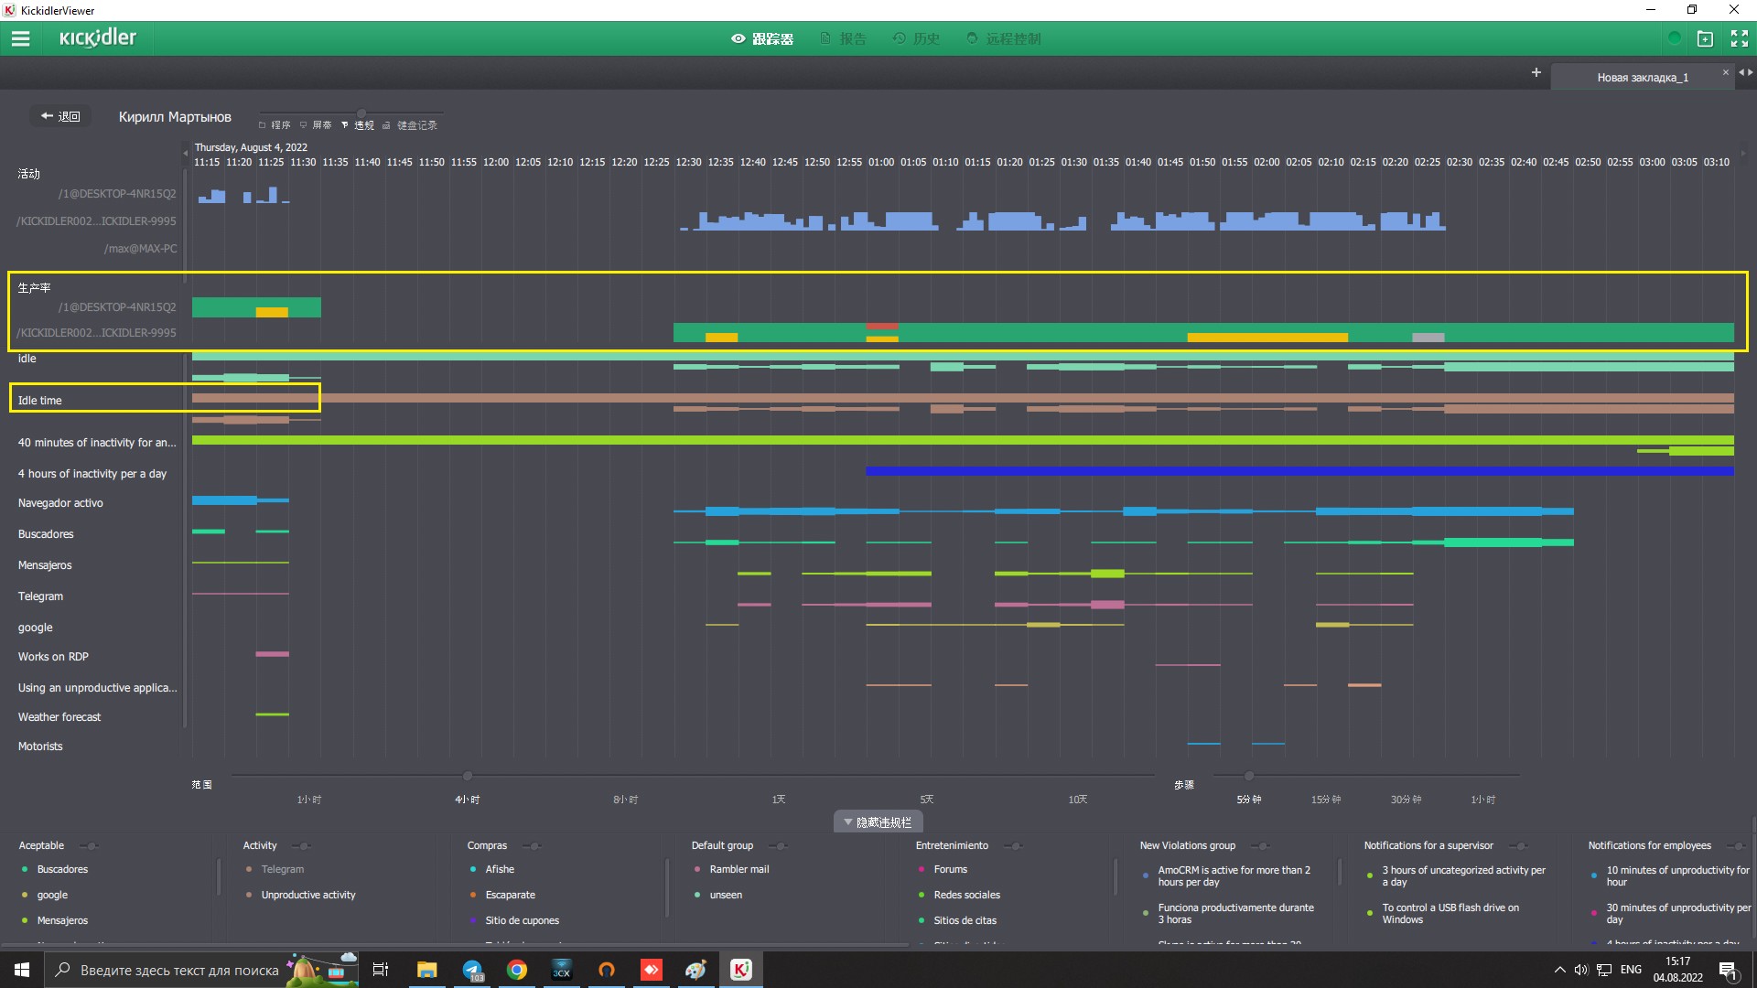
Task: Select the Weather forecast row label
Action: (59, 717)
